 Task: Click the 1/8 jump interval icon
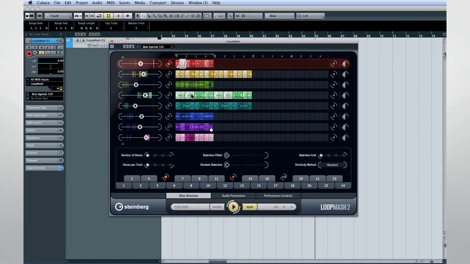click(283, 177)
